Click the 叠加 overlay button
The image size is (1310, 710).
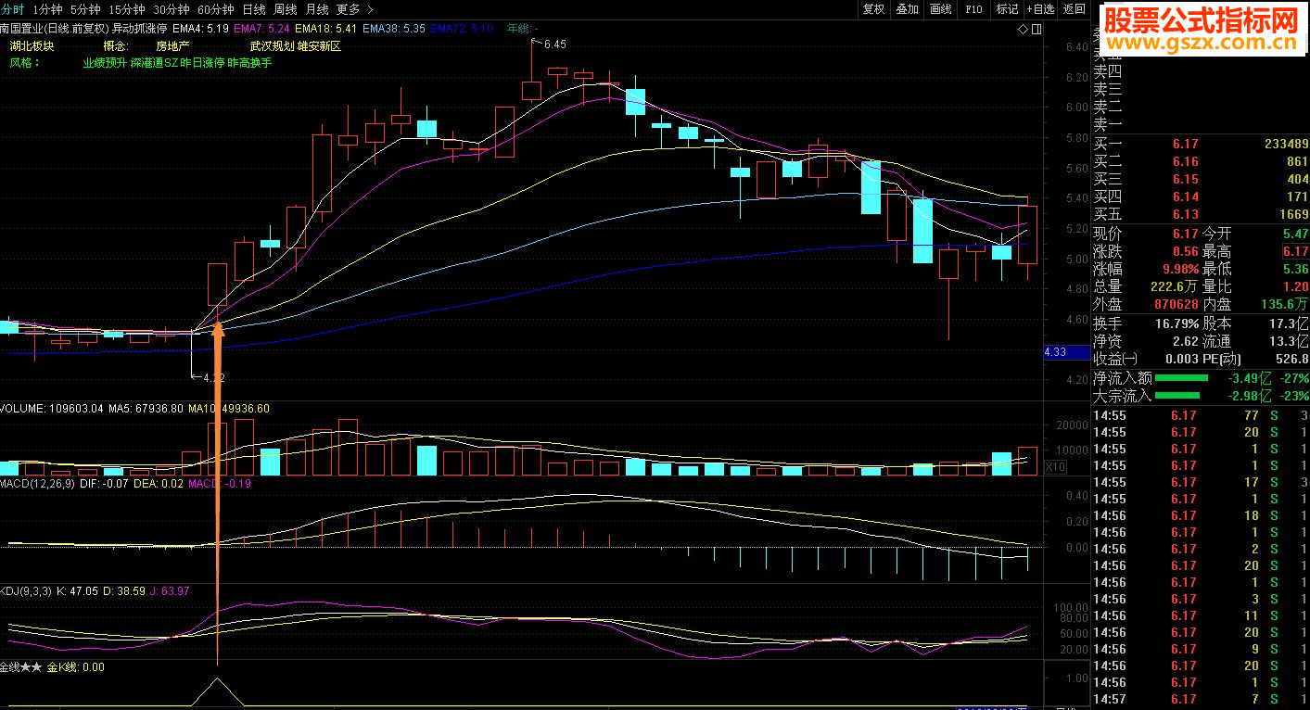pyautogui.click(x=907, y=9)
